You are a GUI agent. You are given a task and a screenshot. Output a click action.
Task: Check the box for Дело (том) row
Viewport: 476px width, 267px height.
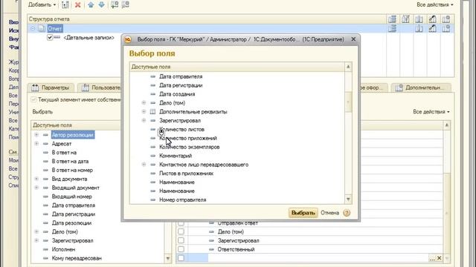coord(181,231)
